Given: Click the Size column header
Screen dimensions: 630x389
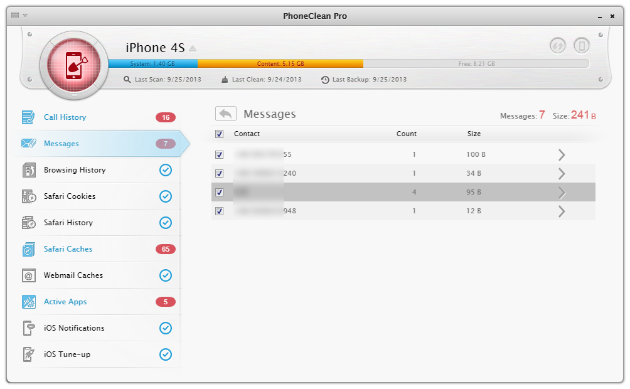Looking at the screenshot, I should click(x=474, y=134).
